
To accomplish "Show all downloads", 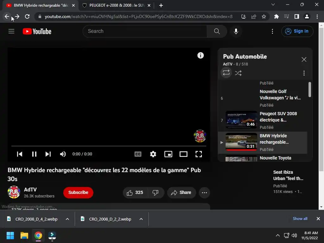I will (300, 219).
